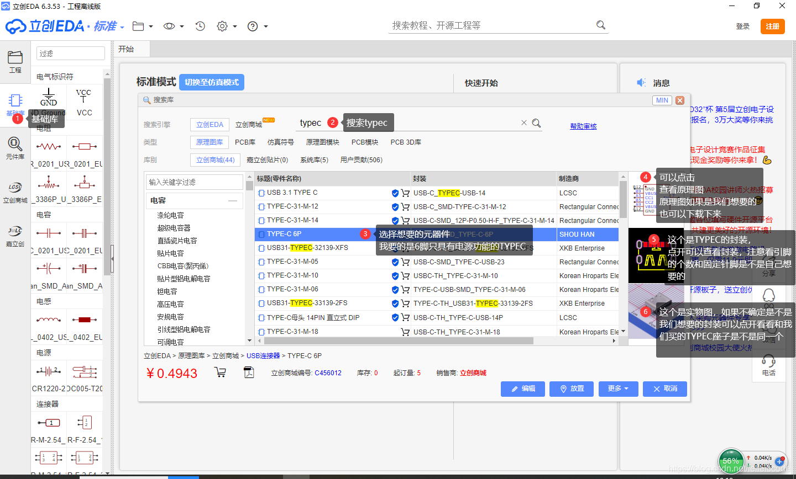Select 立创EDA search engine option

(x=210, y=125)
